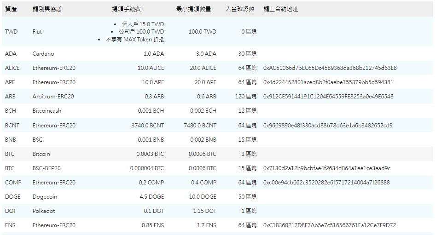Select the Bitcoincash protocol cell
Screen dimensions: 436x235
point(47,111)
